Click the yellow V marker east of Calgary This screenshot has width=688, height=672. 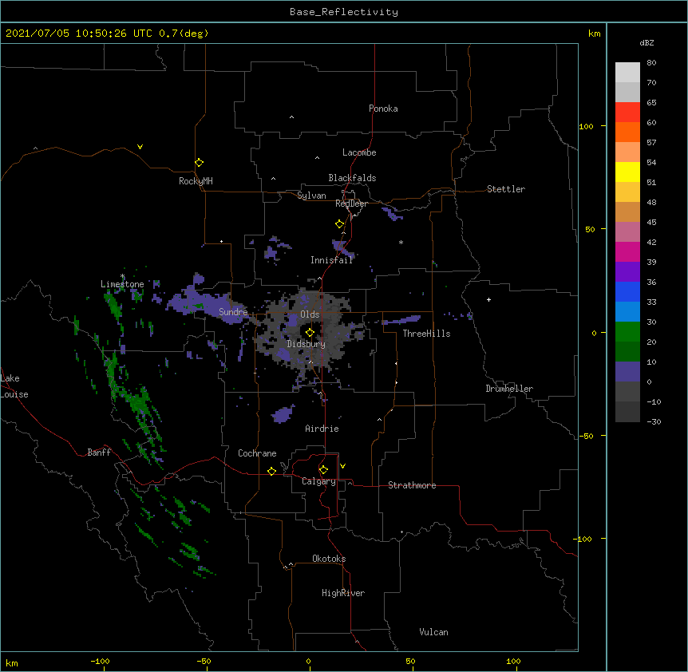click(x=342, y=466)
